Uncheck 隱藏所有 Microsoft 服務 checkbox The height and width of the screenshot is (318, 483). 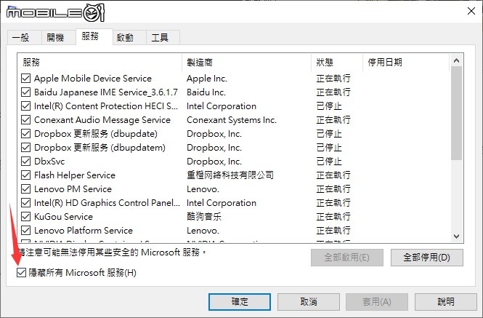pyautogui.click(x=21, y=273)
